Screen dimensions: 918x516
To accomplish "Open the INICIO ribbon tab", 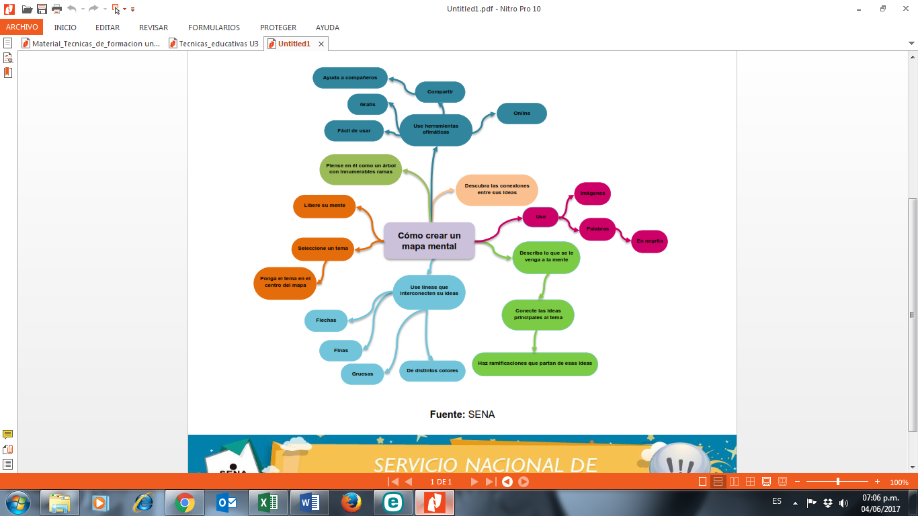I will click(x=65, y=28).
